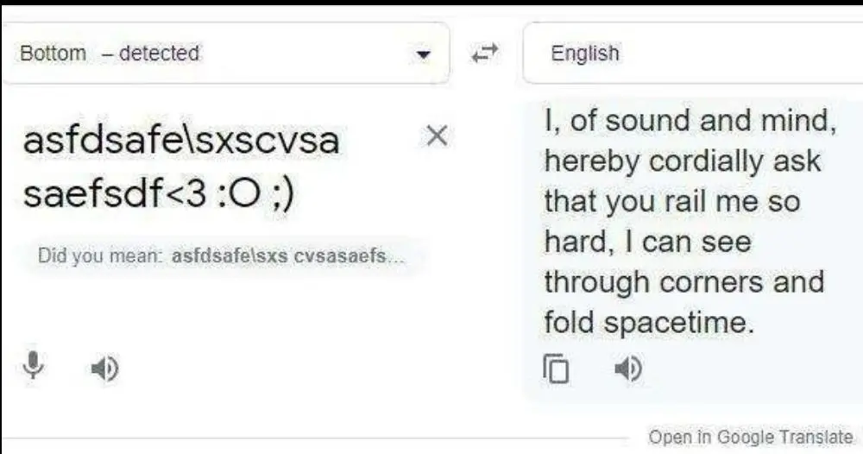
Task: Listen to the source text pronunciation
Action: pyautogui.click(x=104, y=369)
